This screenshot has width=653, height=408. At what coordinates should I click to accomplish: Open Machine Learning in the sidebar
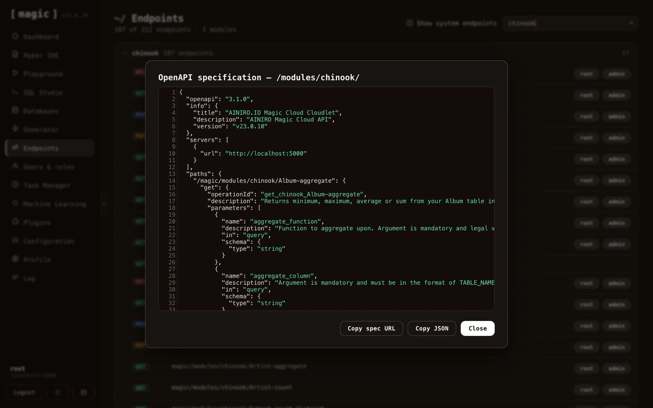(x=50, y=204)
